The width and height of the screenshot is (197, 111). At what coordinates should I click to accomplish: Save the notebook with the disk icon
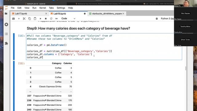coord(13,18)
